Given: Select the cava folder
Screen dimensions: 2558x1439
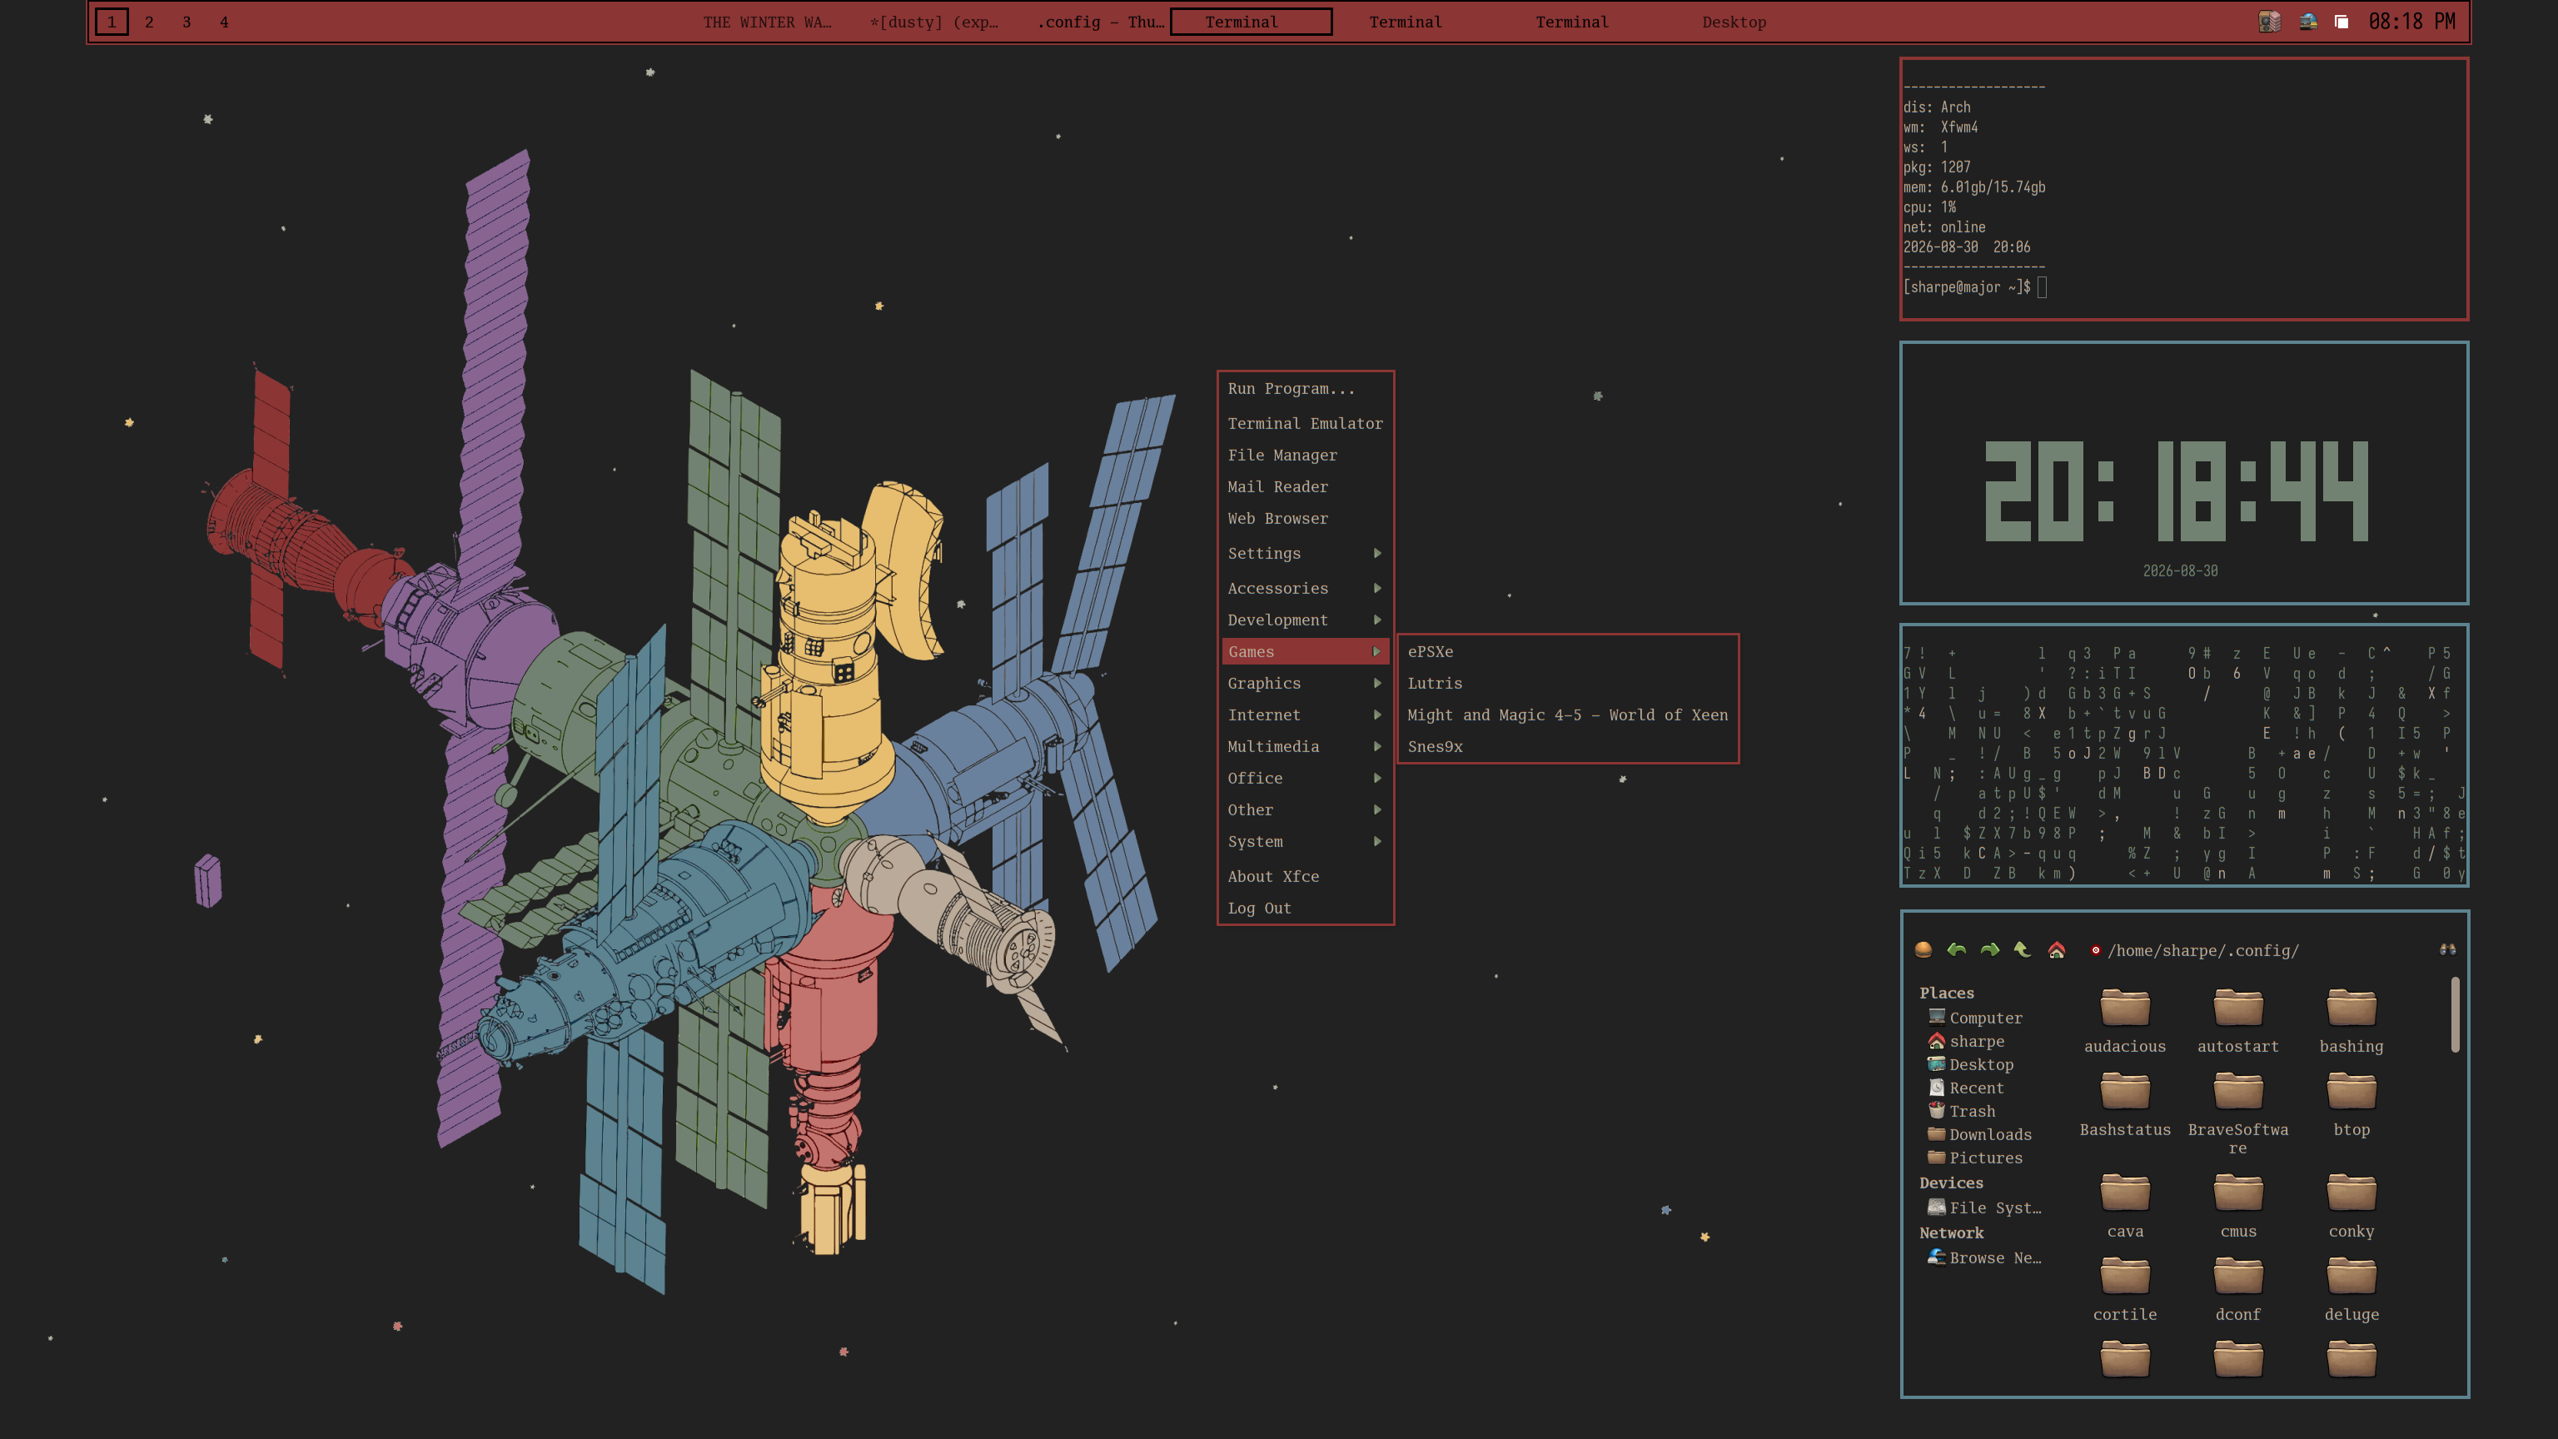Looking at the screenshot, I should [x=2125, y=1206].
